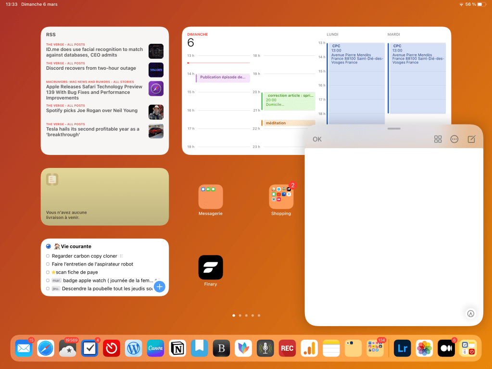Open the Messagerie folder
The height and width of the screenshot is (369, 492).
(x=211, y=197)
